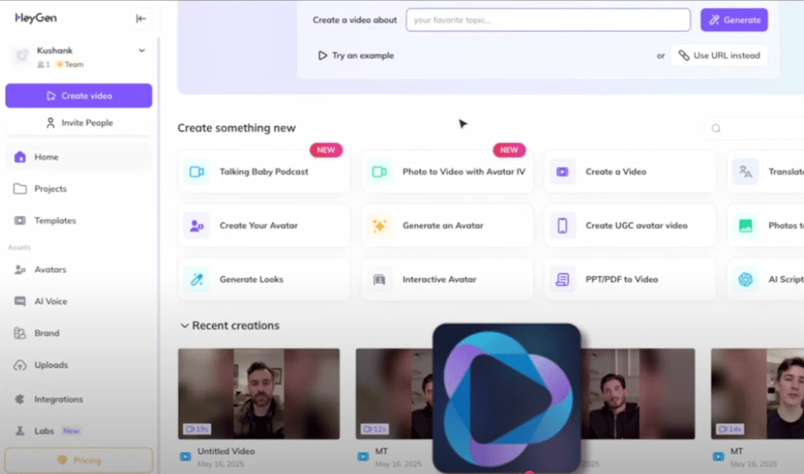The width and height of the screenshot is (804, 474).
Task: Click the Uploads cloud icon
Action: coord(20,365)
